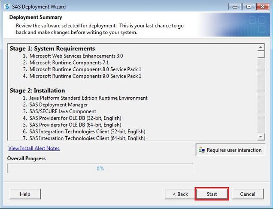
Task: Click the Overall Progress label
Action: tap(26, 158)
